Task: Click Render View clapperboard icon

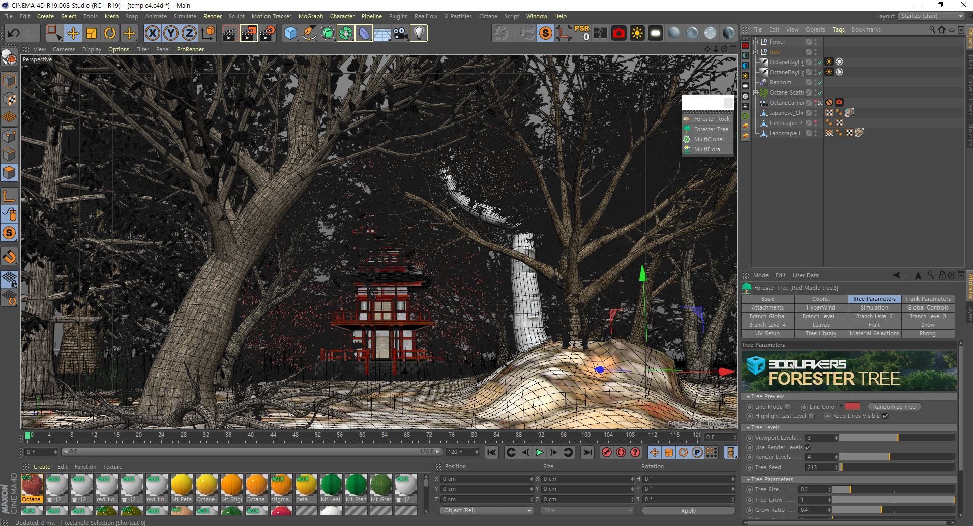Action: [x=230, y=34]
